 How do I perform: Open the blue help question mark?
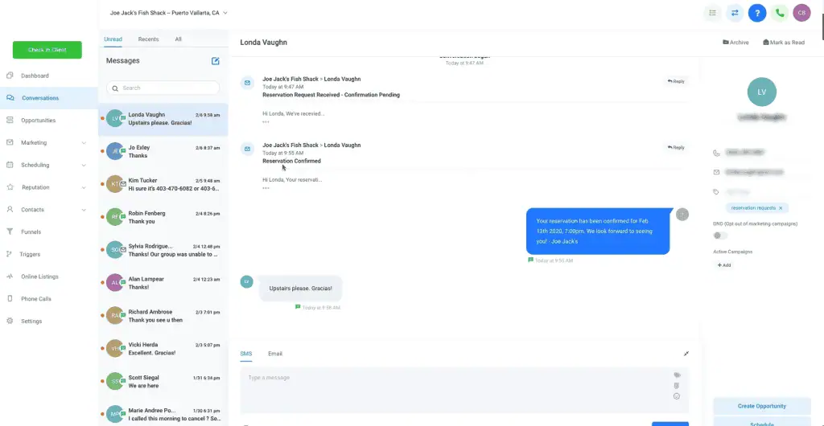pos(757,13)
